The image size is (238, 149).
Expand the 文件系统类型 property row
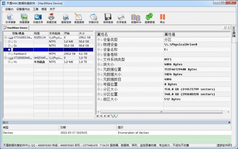[x=98, y=59]
